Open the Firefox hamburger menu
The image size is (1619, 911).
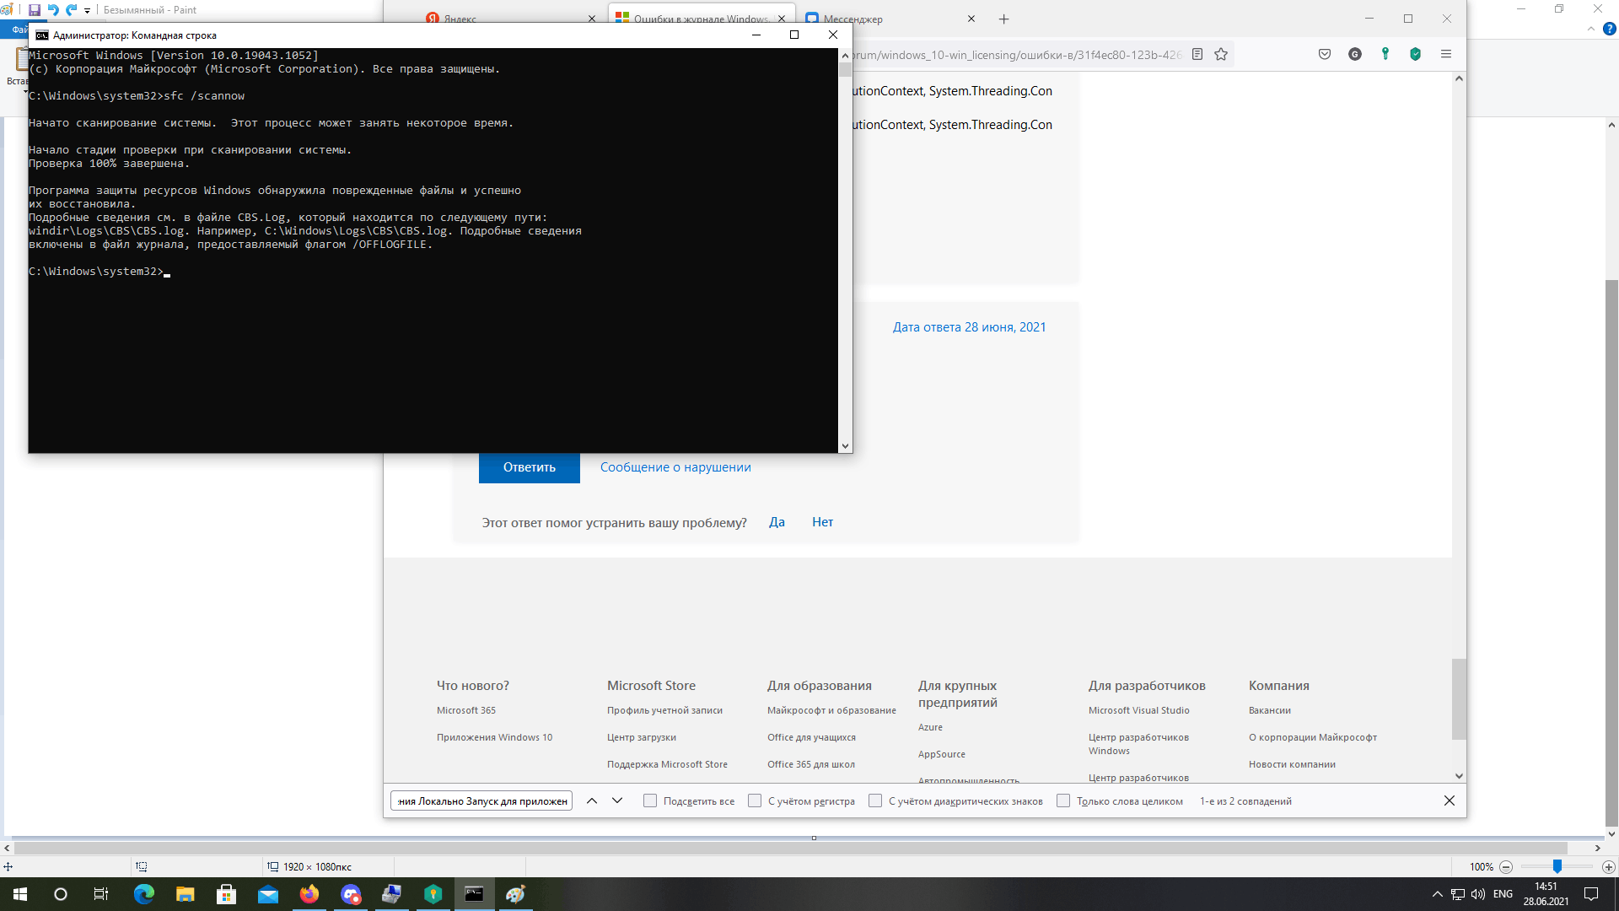pos(1446,54)
